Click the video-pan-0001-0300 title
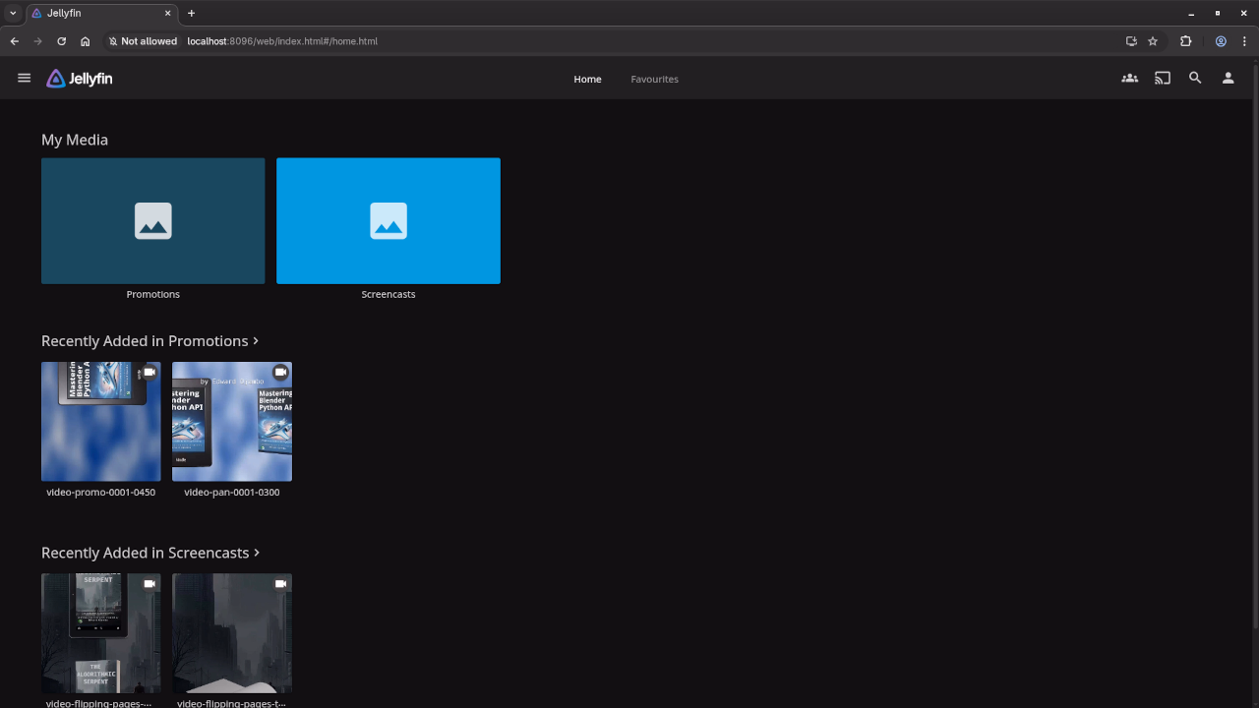The image size is (1259, 708). 232,493
